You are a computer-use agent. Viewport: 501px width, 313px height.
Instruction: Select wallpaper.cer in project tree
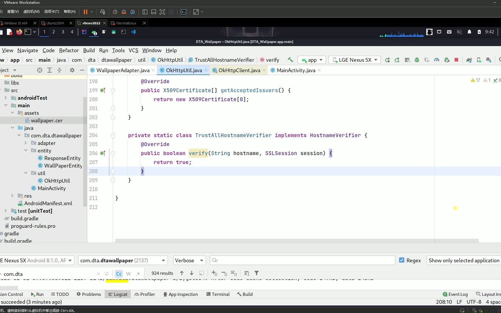point(46,120)
